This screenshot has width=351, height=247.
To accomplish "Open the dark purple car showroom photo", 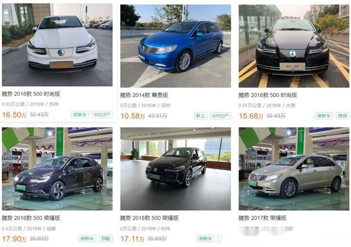I will [57, 169].
